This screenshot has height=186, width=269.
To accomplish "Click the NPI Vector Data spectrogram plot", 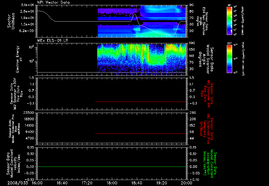I will 112,21.
